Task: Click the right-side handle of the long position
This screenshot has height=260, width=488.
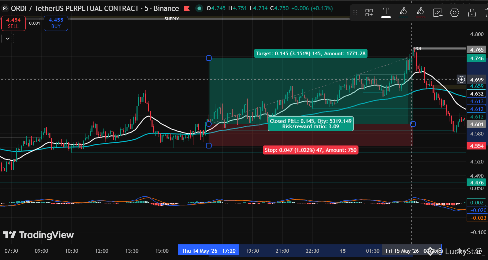Action: tap(413, 124)
